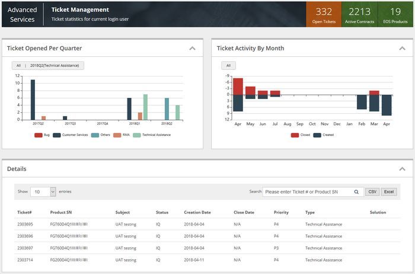Collapse the Ticket Activity By Month panel
Viewport: 415px width, 274px height.
pos(403,48)
